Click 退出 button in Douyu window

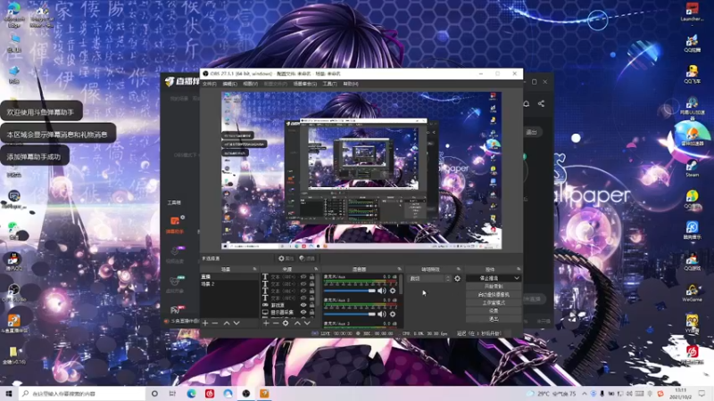531,132
